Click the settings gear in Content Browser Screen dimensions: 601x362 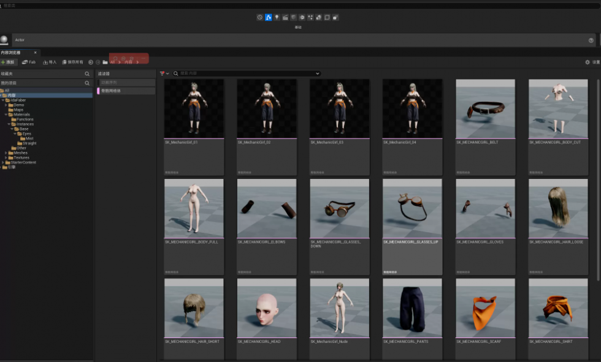(588, 62)
